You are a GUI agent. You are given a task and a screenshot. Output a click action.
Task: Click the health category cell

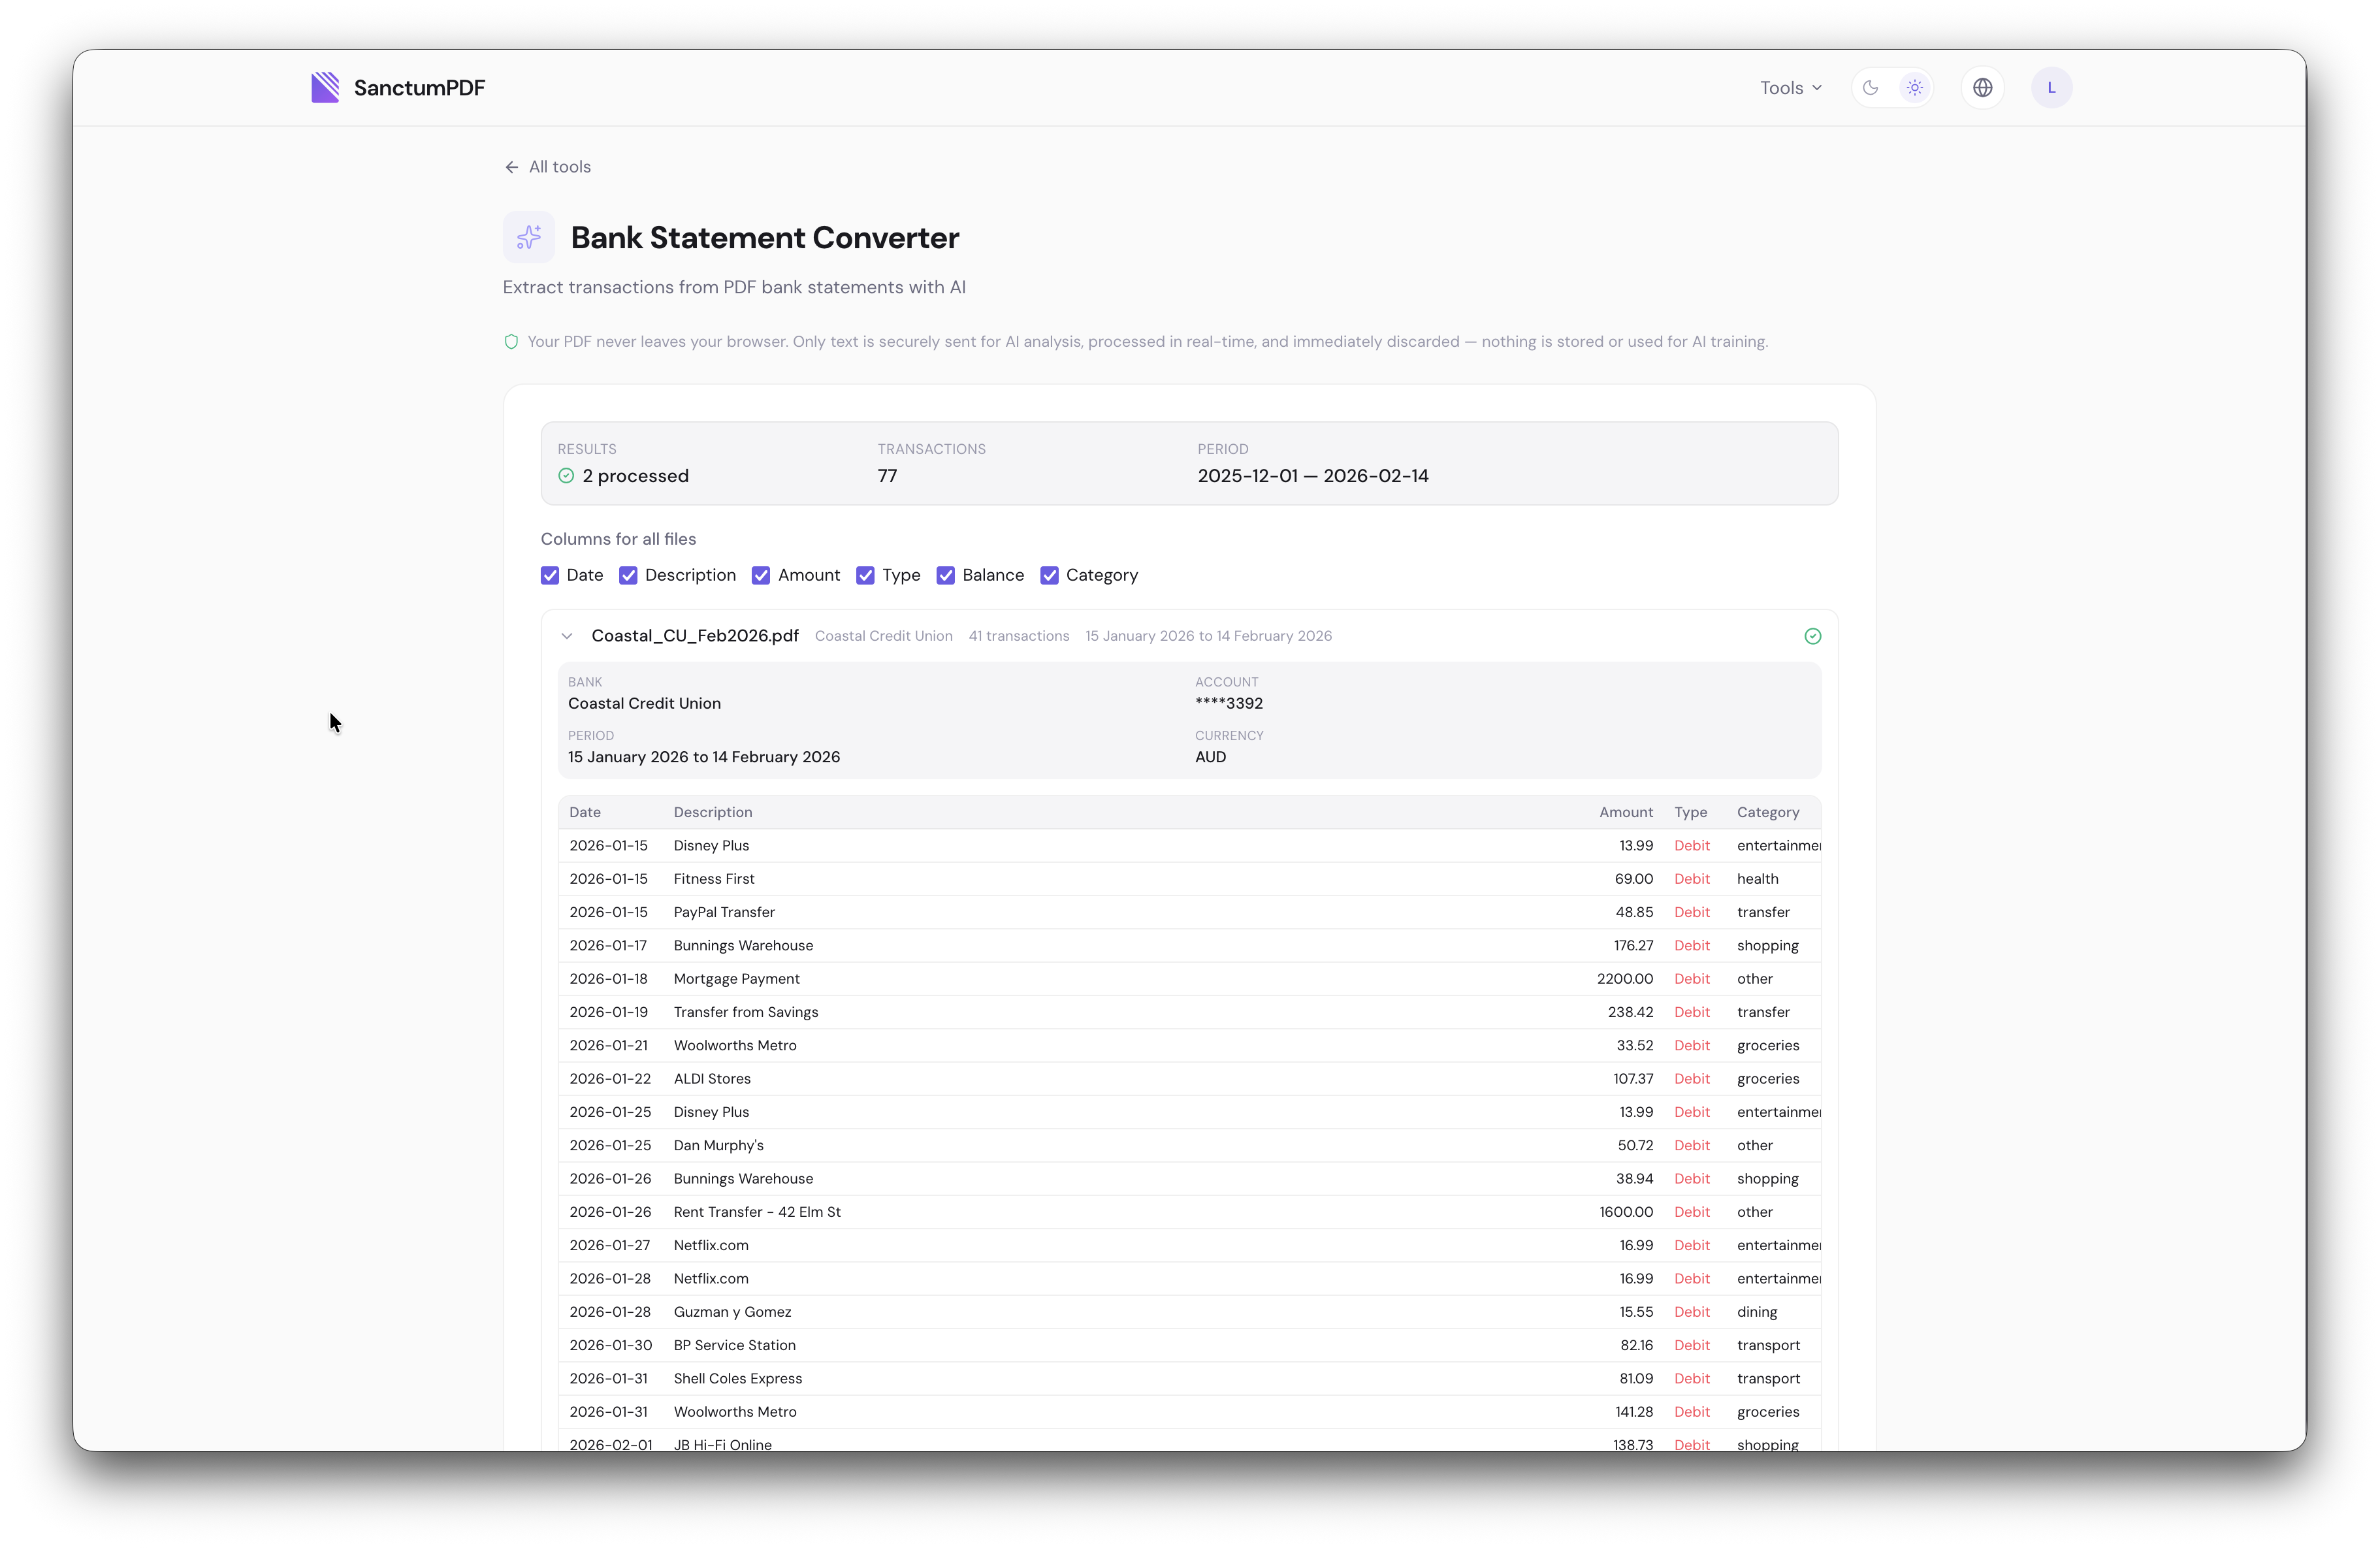1757,879
